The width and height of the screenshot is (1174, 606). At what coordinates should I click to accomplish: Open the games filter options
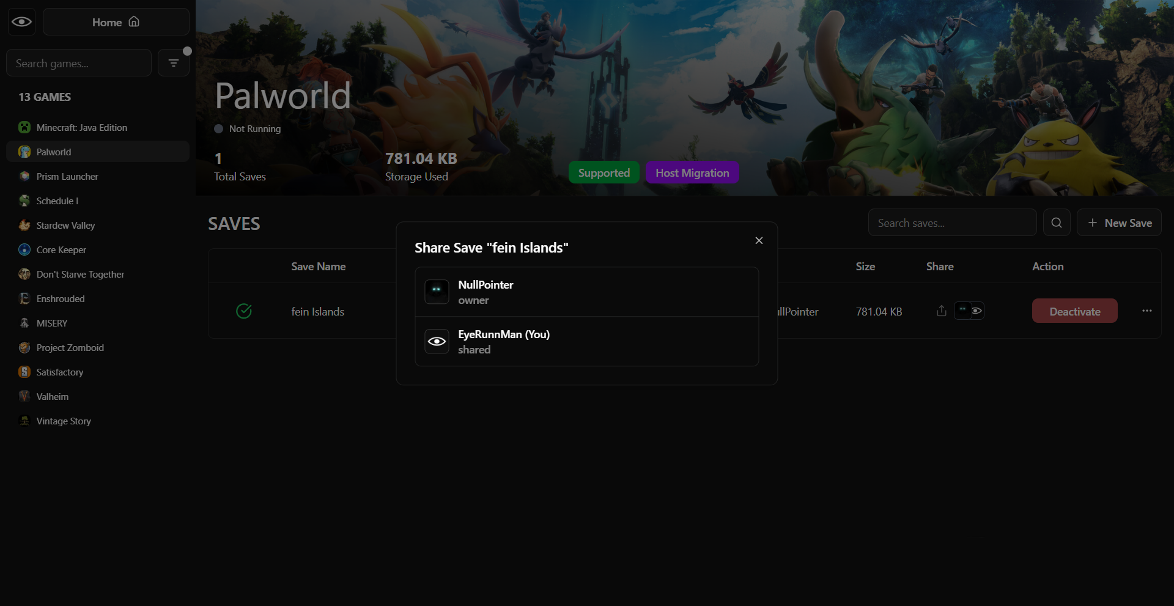(x=174, y=63)
